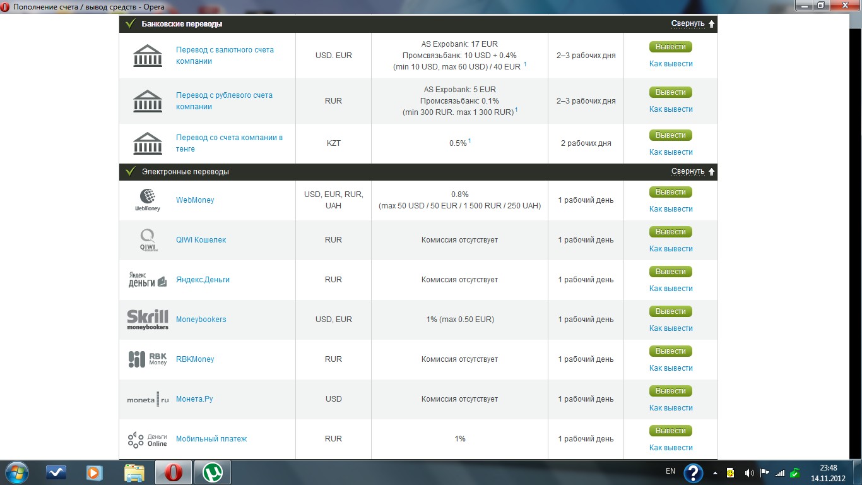Open the Мобильный платеж link

pyautogui.click(x=211, y=439)
